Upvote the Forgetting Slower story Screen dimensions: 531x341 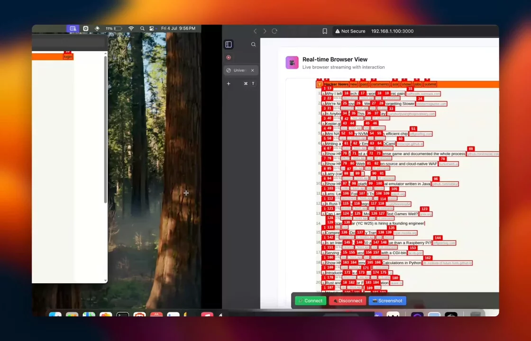(323, 104)
